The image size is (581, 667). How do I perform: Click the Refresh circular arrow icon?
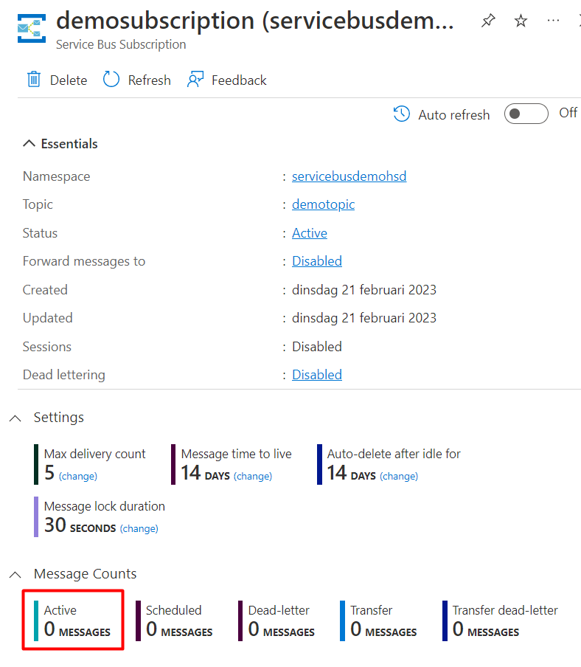pos(111,80)
